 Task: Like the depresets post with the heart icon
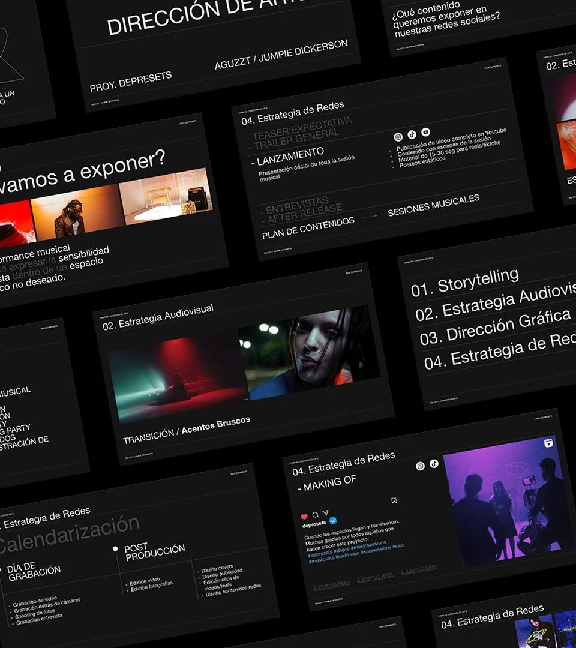(x=304, y=516)
